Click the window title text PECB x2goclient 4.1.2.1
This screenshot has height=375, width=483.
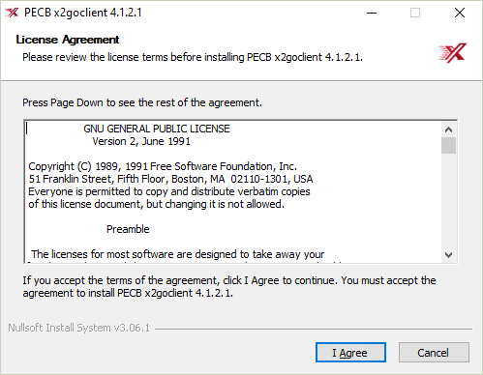click(x=83, y=13)
